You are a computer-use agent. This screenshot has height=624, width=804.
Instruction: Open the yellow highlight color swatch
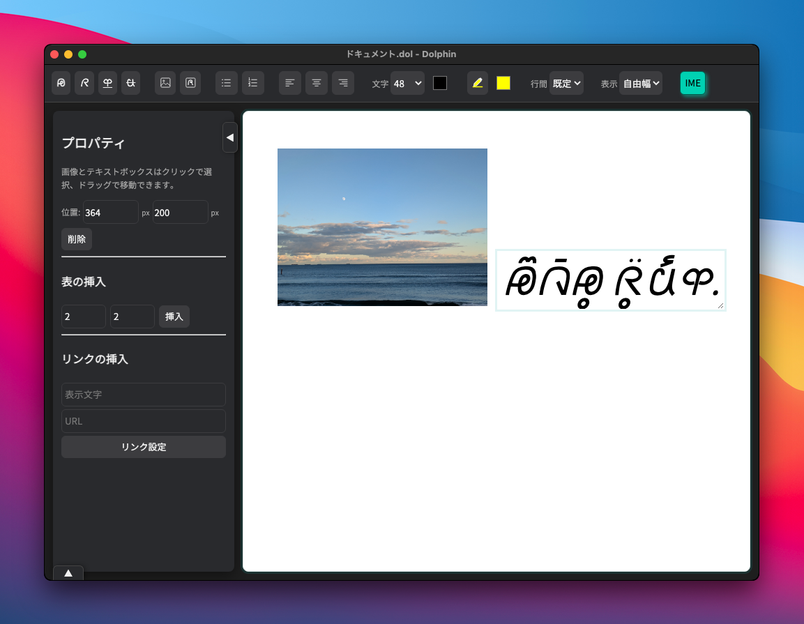pos(503,83)
